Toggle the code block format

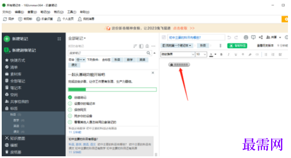click(x=257, y=54)
